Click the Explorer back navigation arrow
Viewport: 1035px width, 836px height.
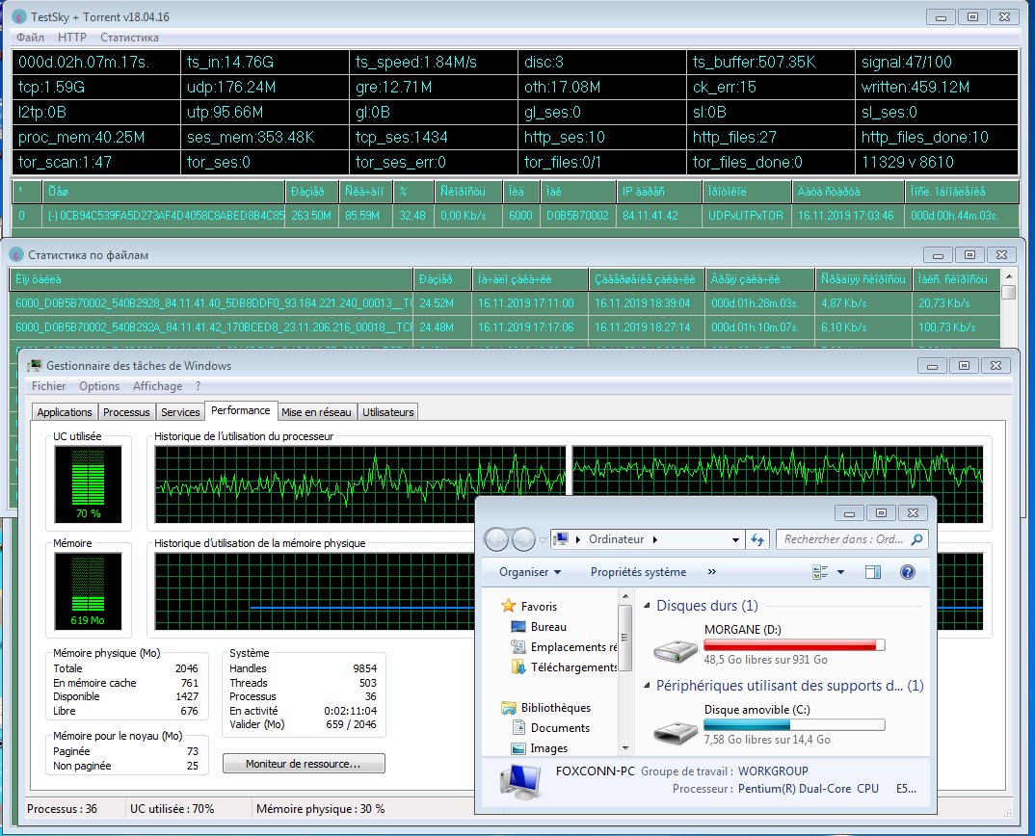[496, 540]
